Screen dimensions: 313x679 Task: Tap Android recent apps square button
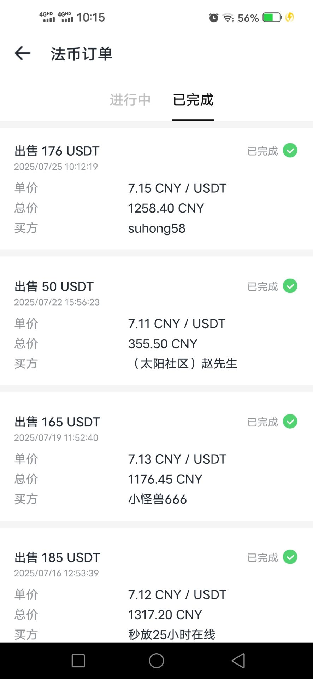(78, 661)
